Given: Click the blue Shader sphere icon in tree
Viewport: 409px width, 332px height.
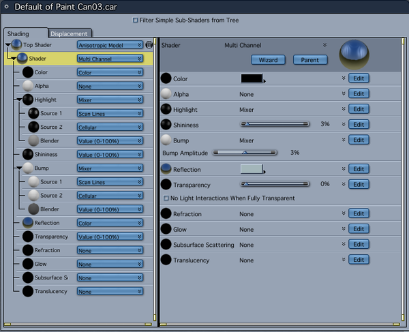Looking at the screenshot, I should (22, 58).
